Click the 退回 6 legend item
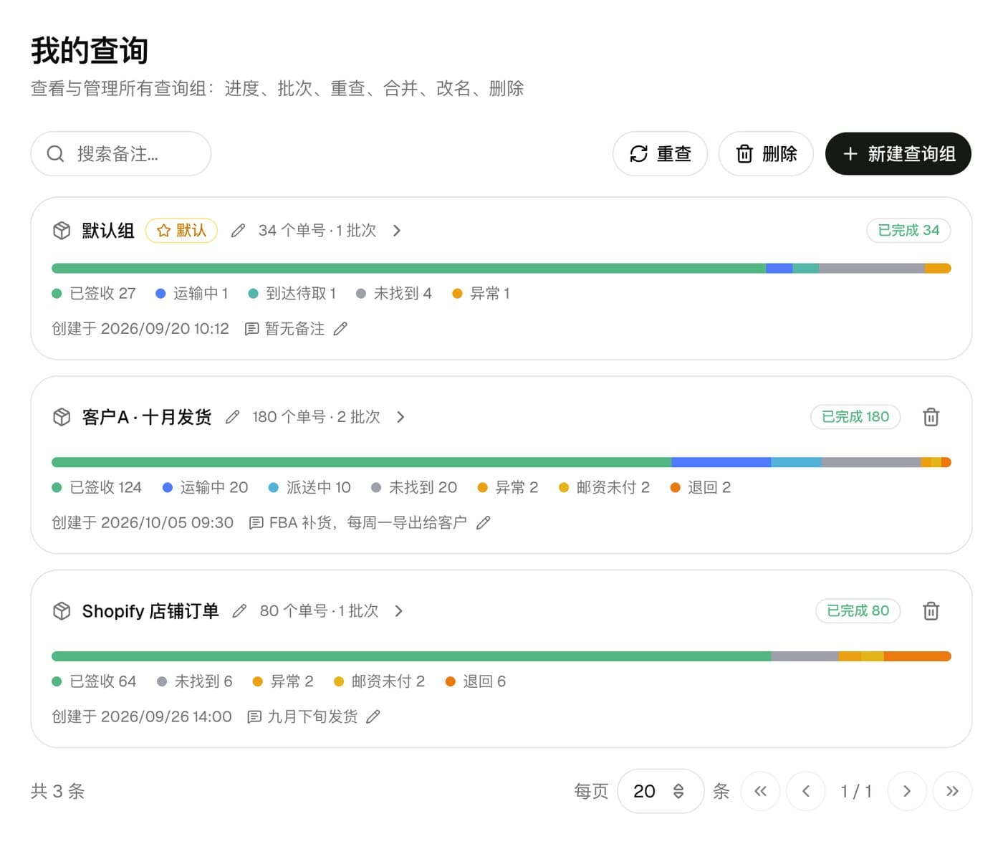This screenshot has height=844, width=1003. tap(476, 681)
